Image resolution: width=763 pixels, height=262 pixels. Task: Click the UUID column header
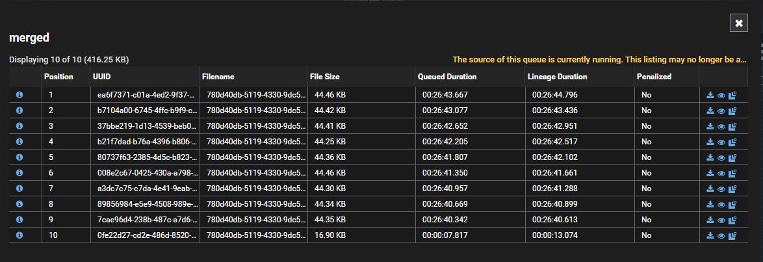[144, 77]
